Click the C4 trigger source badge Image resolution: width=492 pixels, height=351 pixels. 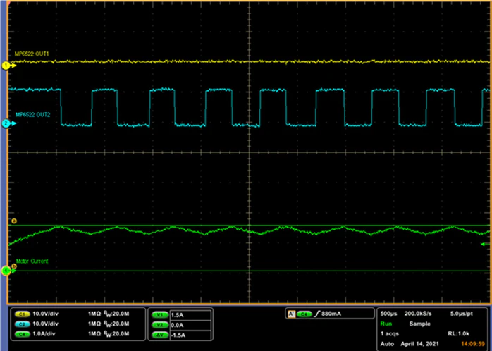304,313
